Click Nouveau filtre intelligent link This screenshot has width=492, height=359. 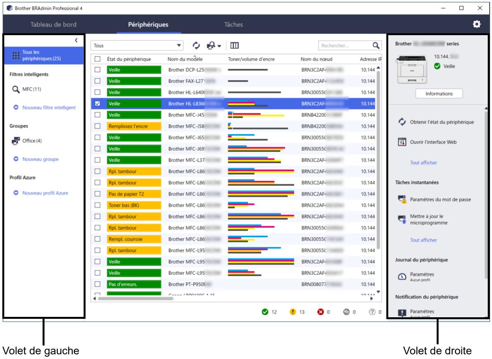(48, 107)
